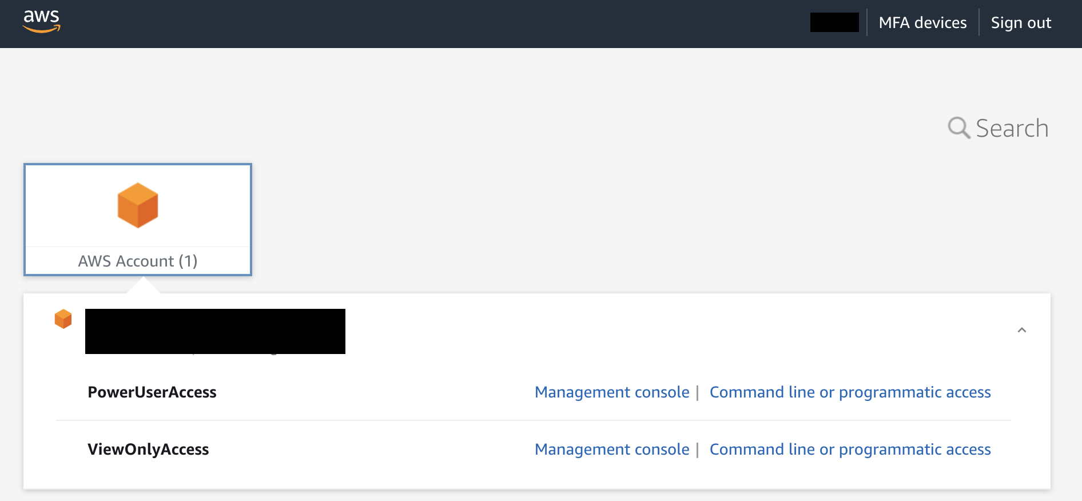
Task: Select the redacted account name row
Action: (x=215, y=331)
